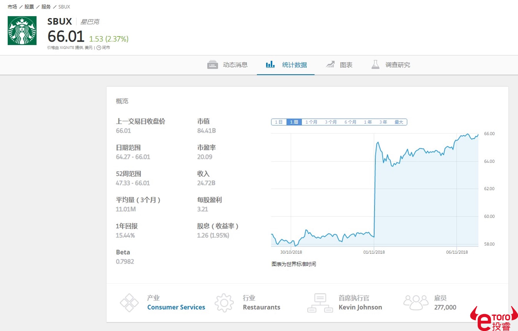Click the 30/10/2018 chart date label
The image size is (518, 331).
(291, 252)
